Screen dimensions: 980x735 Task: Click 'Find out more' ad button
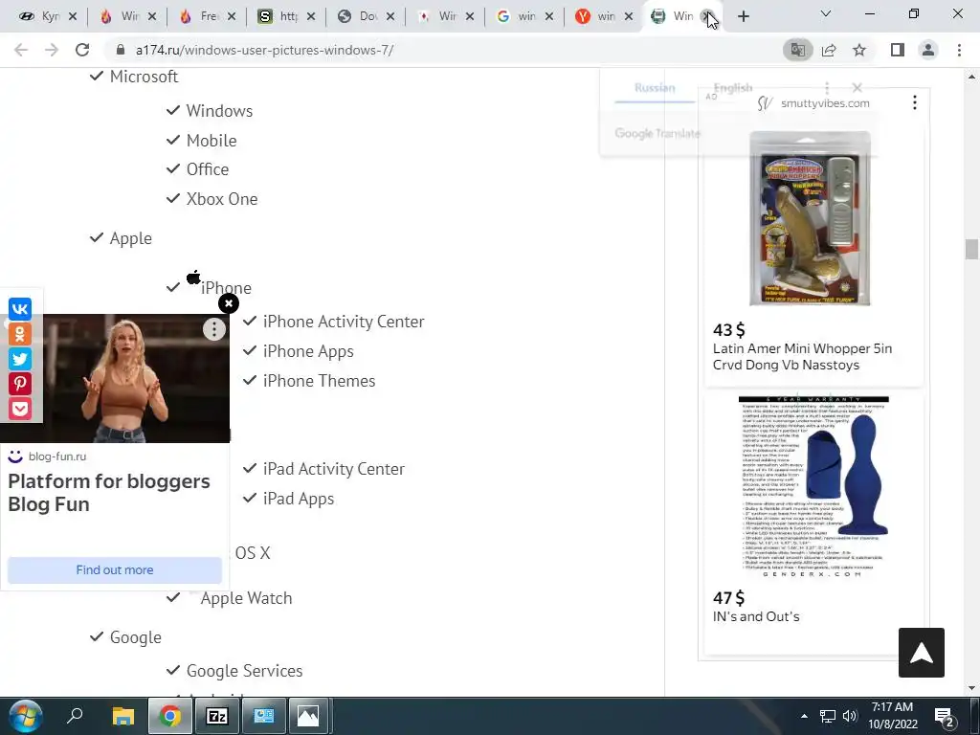pos(115,570)
